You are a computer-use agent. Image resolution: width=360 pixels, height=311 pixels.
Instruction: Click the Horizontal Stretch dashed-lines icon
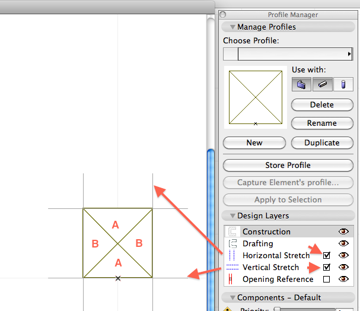(232, 255)
